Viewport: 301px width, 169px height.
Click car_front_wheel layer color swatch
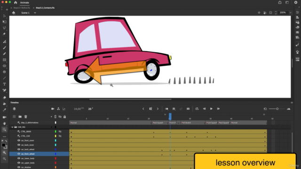(x=55, y=154)
